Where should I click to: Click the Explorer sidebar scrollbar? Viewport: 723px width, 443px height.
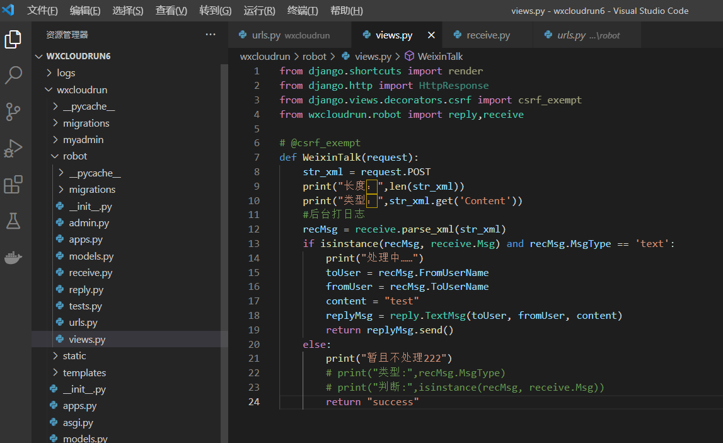point(224,253)
